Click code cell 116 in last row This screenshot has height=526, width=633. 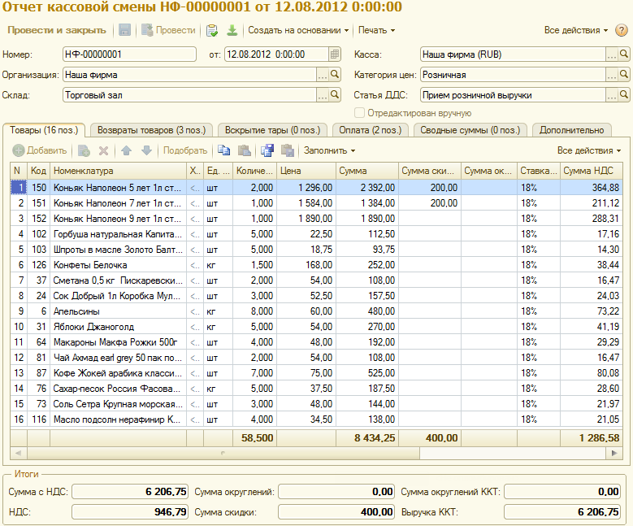click(39, 419)
